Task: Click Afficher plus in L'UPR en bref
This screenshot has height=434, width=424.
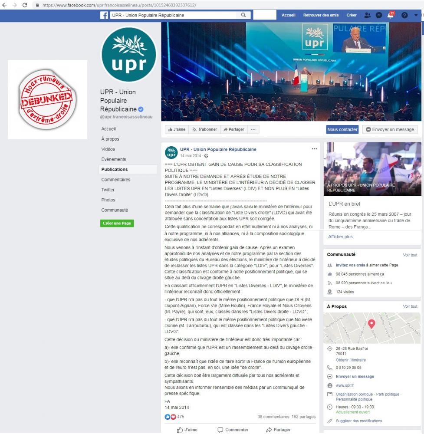Action: click(340, 237)
